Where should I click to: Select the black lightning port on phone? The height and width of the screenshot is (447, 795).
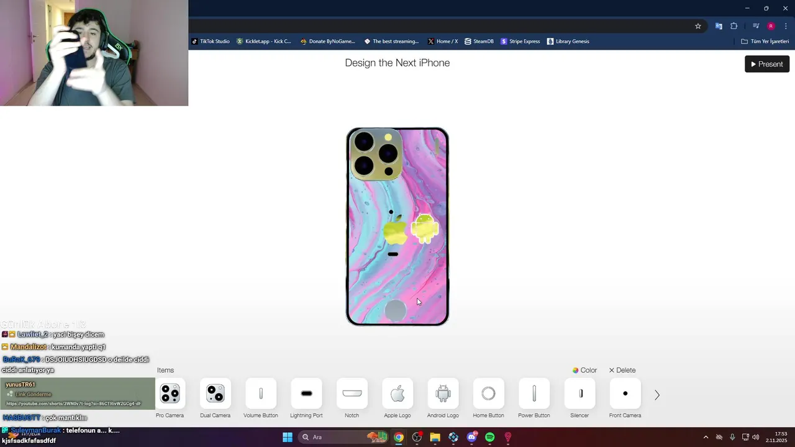(x=393, y=254)
